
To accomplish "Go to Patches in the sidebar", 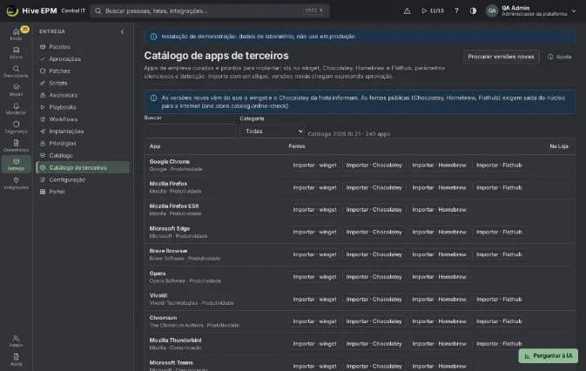I will (x=83, y=71).
